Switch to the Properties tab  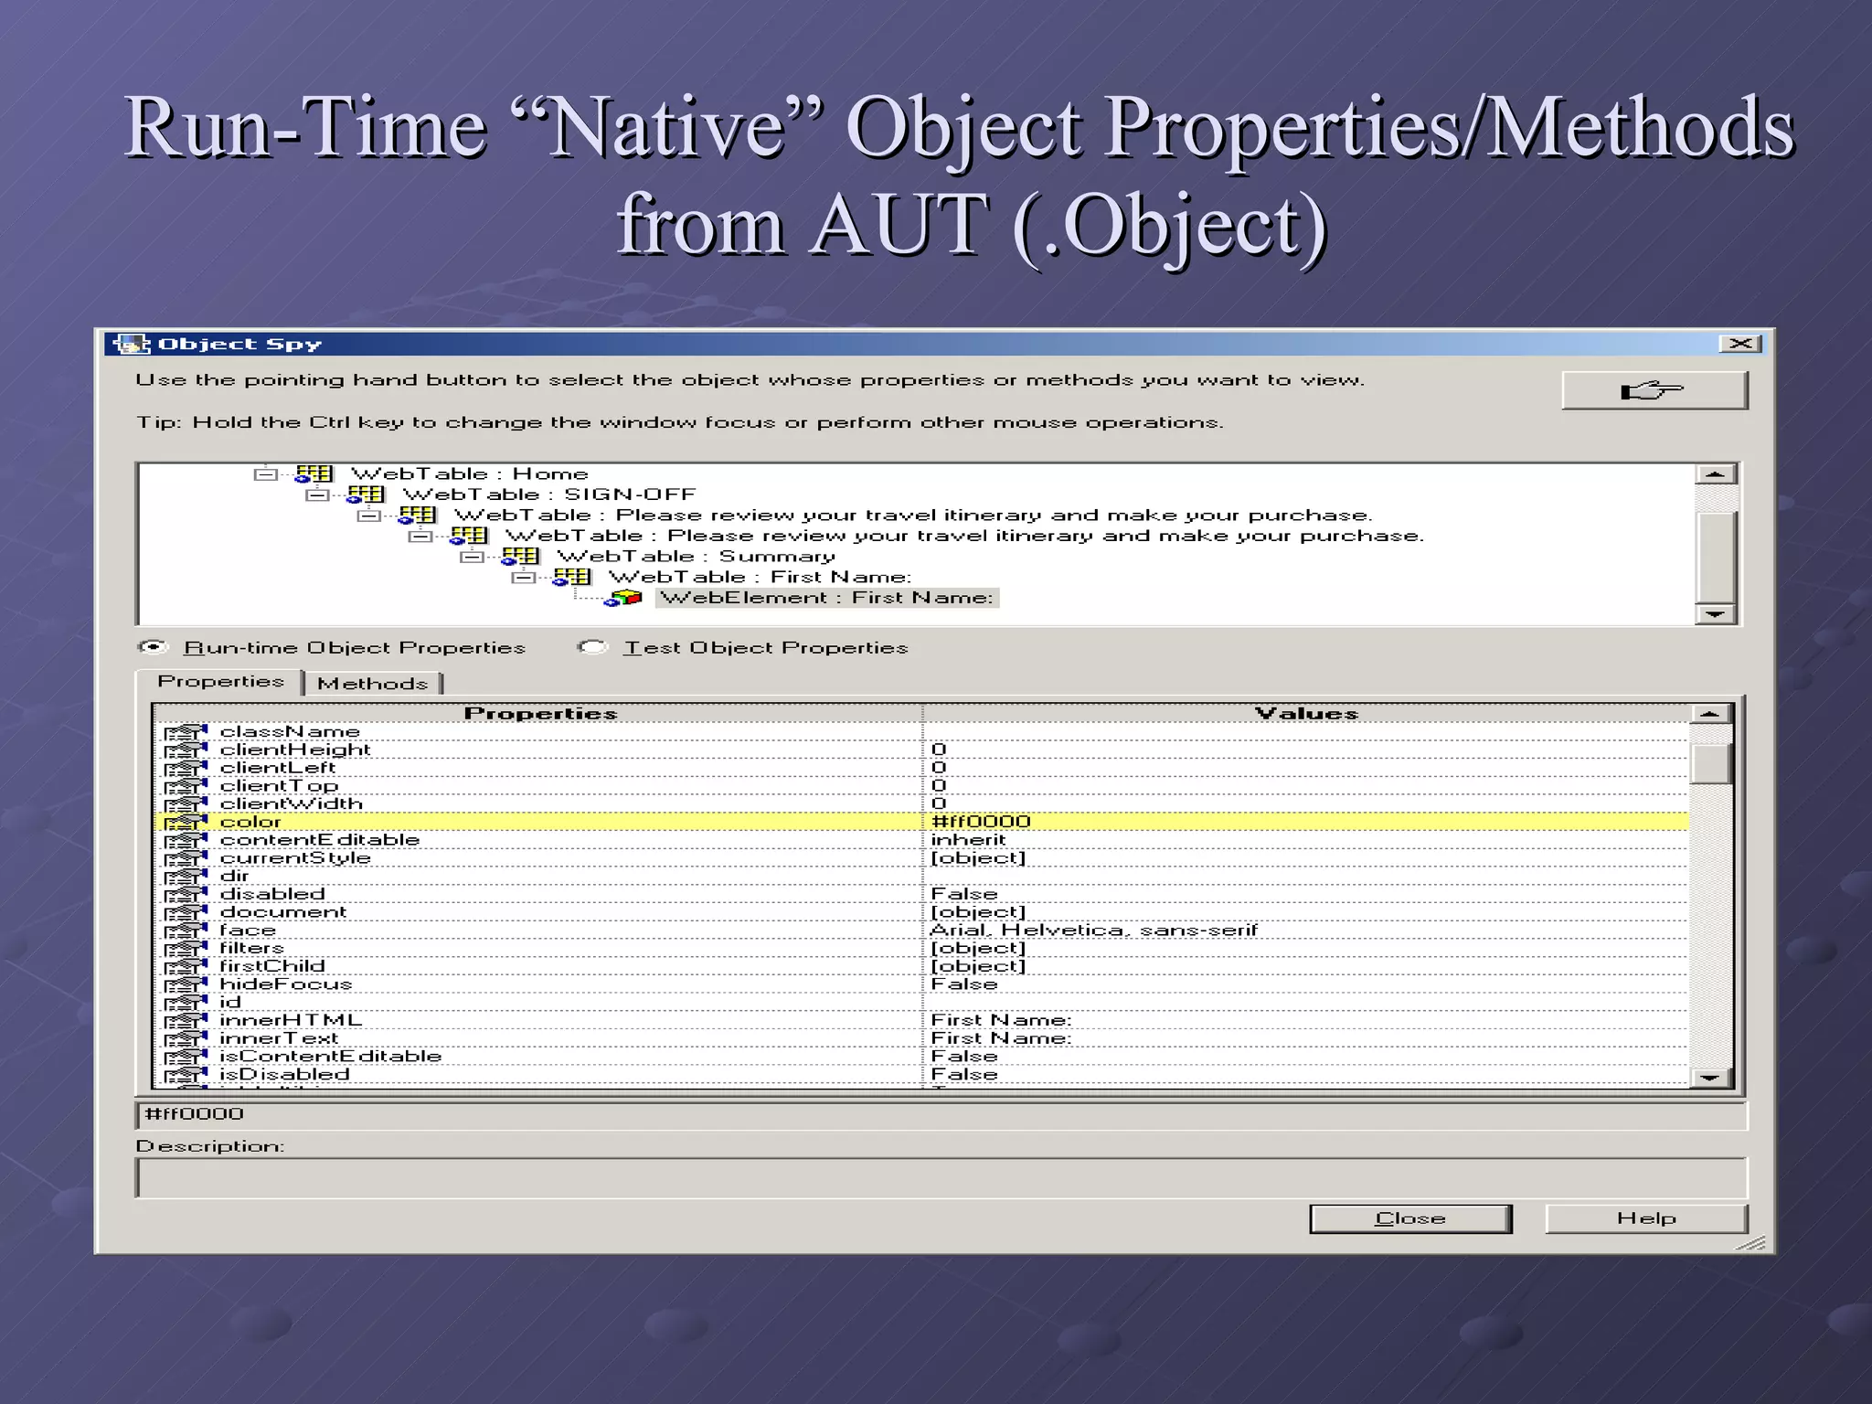tap(220, 682)
